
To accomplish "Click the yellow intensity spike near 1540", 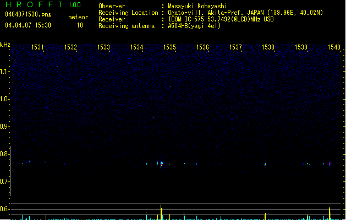I will [x=329, y=213].
